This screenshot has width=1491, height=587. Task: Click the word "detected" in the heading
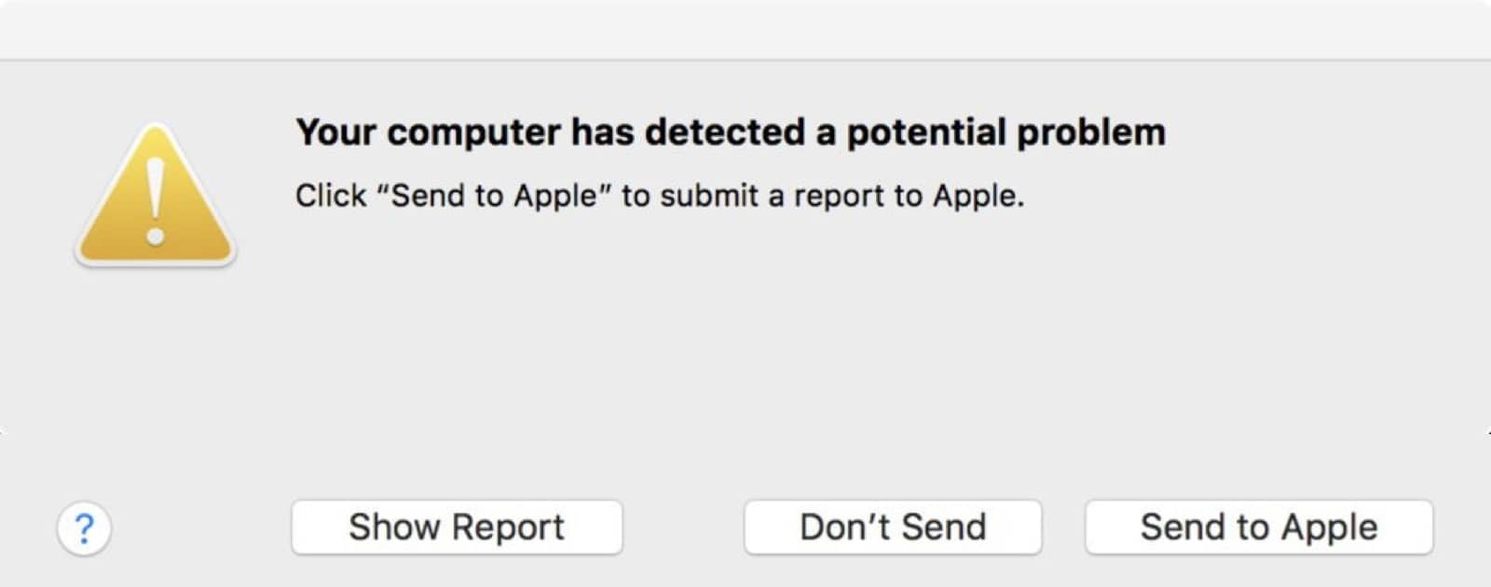pos(725,132)
